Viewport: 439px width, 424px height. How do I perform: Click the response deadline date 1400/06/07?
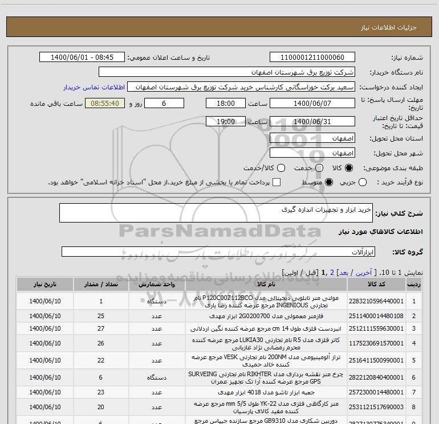(x=312, y=103)
